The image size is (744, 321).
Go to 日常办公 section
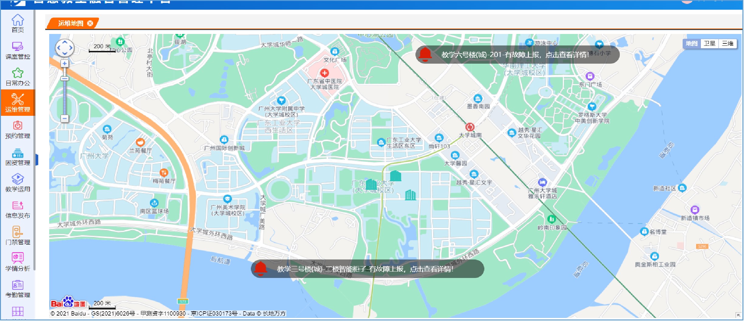[18, 77]
